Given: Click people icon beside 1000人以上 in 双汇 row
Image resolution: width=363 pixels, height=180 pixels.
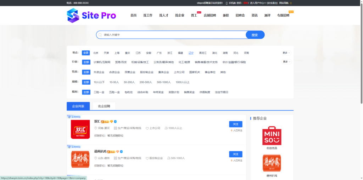Looking at the screenshot, I should pyautogui.click(x=166, y=128).
